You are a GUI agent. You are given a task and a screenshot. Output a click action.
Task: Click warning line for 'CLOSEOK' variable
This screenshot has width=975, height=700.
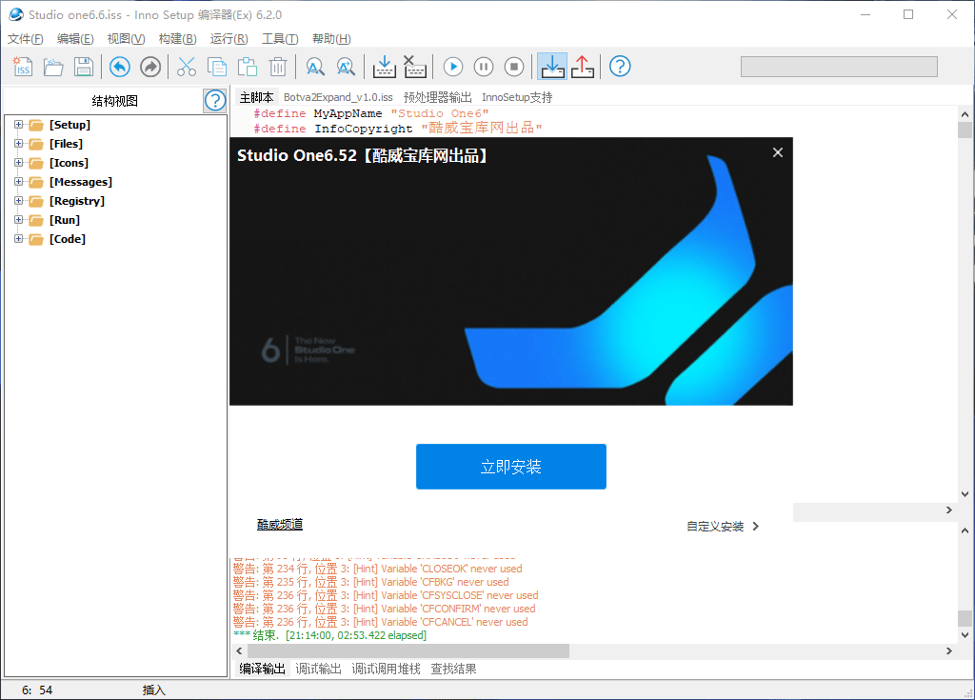click(377, 569)
